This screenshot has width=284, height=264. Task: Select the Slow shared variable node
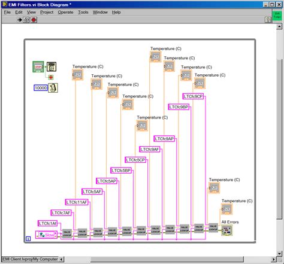[x=46, y=235]
